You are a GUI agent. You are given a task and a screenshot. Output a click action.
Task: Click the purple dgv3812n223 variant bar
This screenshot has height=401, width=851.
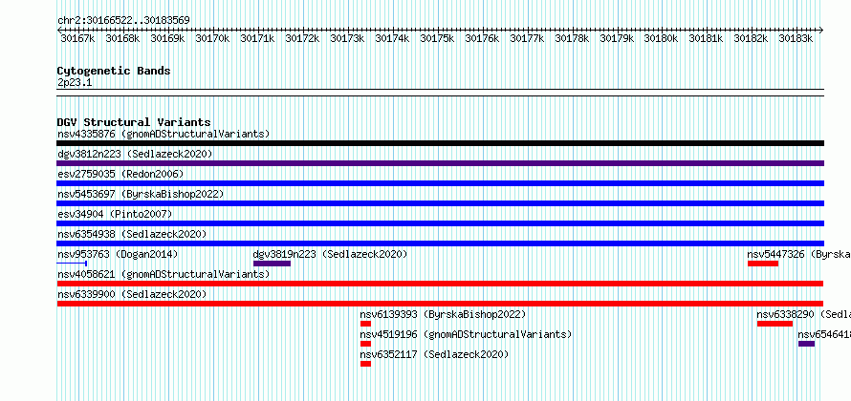point(440,163)
